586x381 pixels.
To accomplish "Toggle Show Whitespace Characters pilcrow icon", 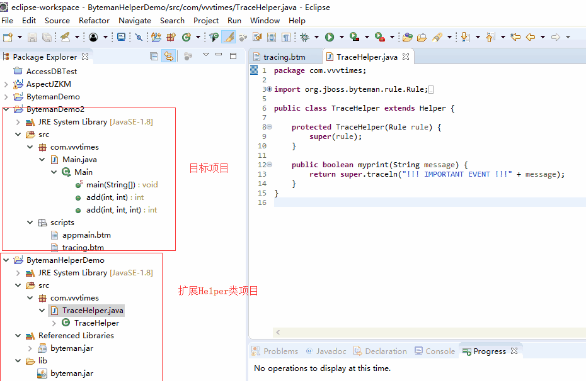I will tap(286, 37).
